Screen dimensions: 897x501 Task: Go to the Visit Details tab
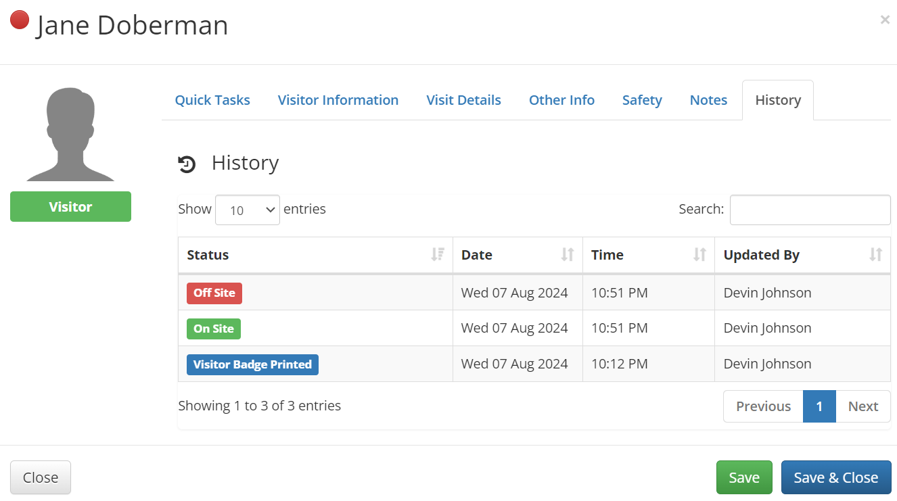click(463, 100)
